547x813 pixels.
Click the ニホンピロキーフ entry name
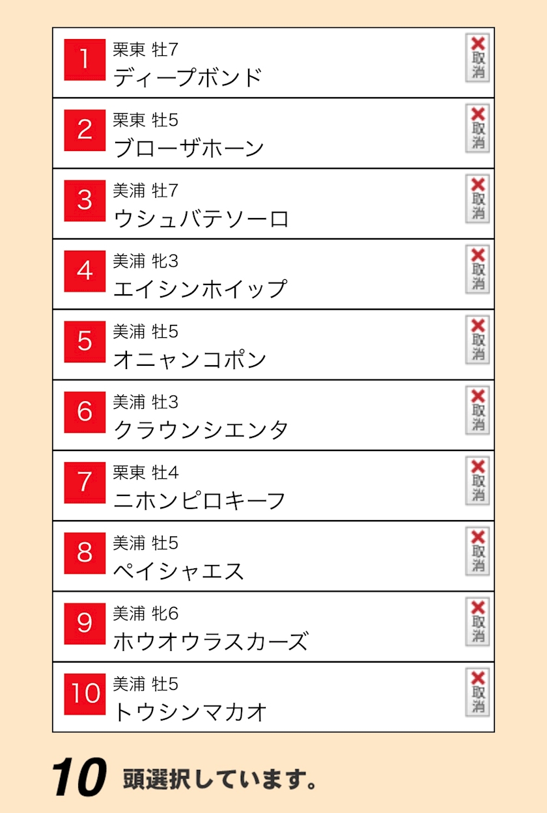199,501
